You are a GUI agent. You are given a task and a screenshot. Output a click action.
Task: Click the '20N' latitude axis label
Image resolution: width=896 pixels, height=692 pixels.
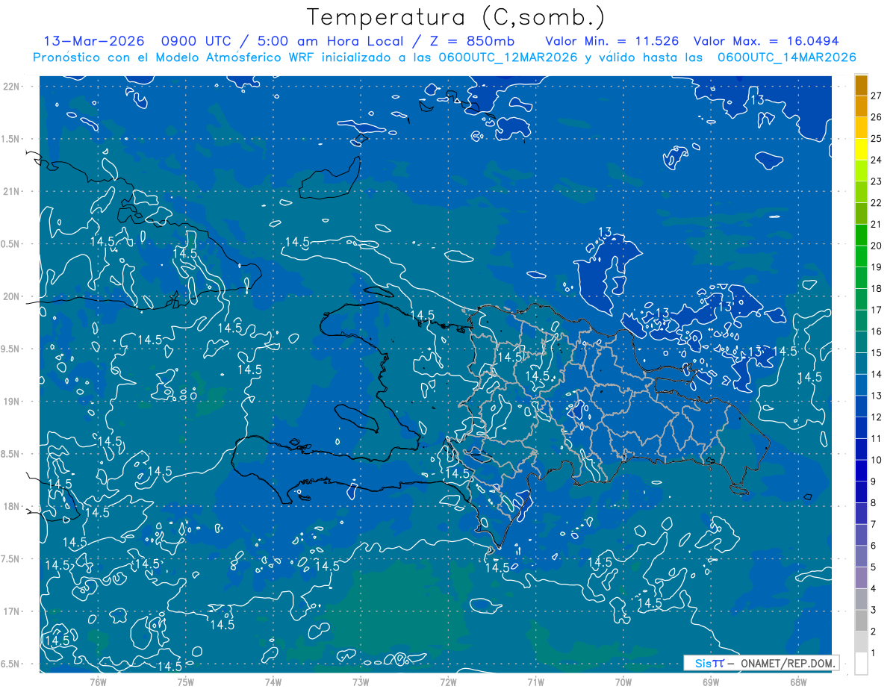pos(12,296)
